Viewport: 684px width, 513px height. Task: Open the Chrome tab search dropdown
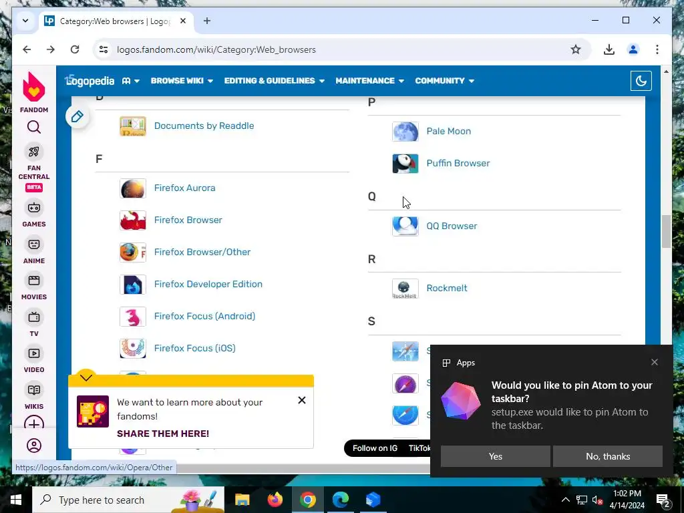(25, 21)
